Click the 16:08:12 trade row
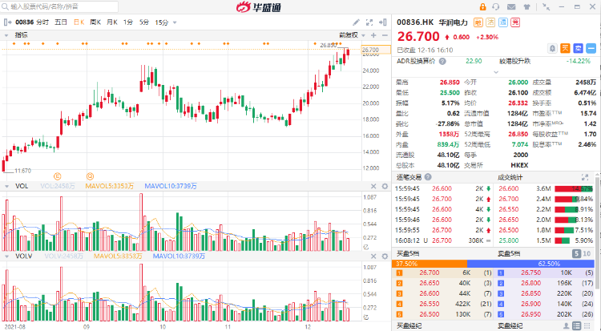Image resolution: width=601 pixels, height=331 pixels. click(x=443, y=240)
